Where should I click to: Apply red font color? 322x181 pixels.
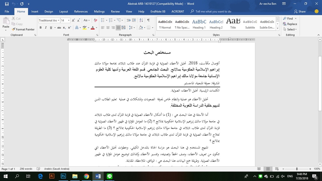[x=93, y=28]
